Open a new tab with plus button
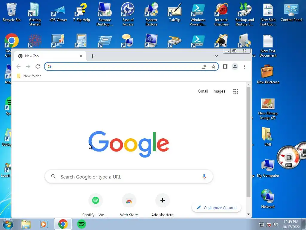This screenshot has width=306, height=230. (x=93, y=56)
